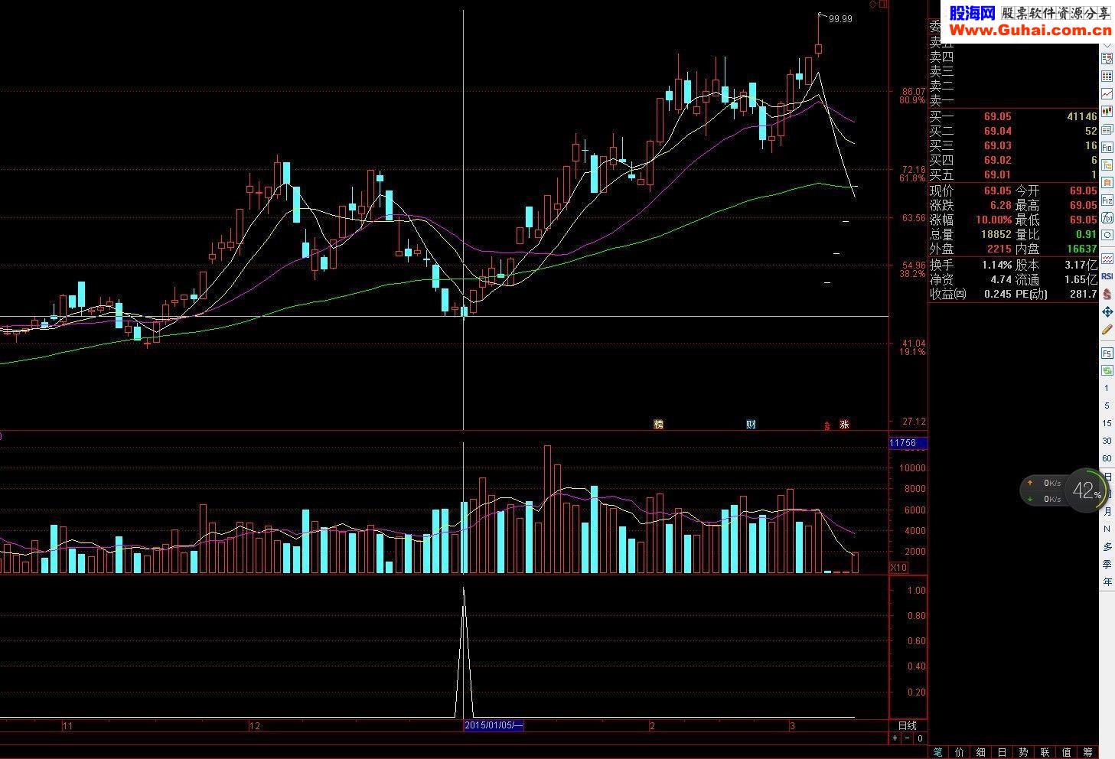Screen dimensions: 1115x759
Task: Click the 42% network monitor widget
Action: (1064, 490)
